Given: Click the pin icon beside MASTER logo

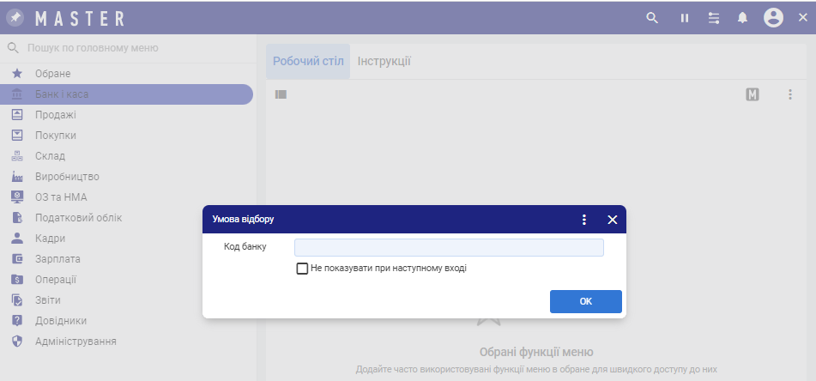Looking at the screenshot, I should point(15,18).
